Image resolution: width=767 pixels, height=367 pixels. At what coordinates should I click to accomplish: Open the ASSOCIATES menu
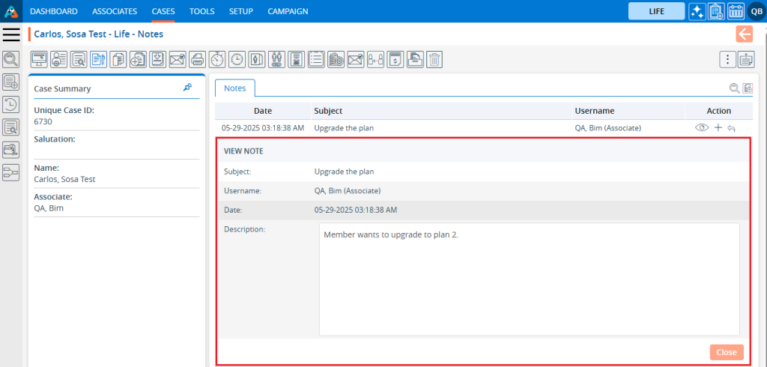click(x=115, y=11)
